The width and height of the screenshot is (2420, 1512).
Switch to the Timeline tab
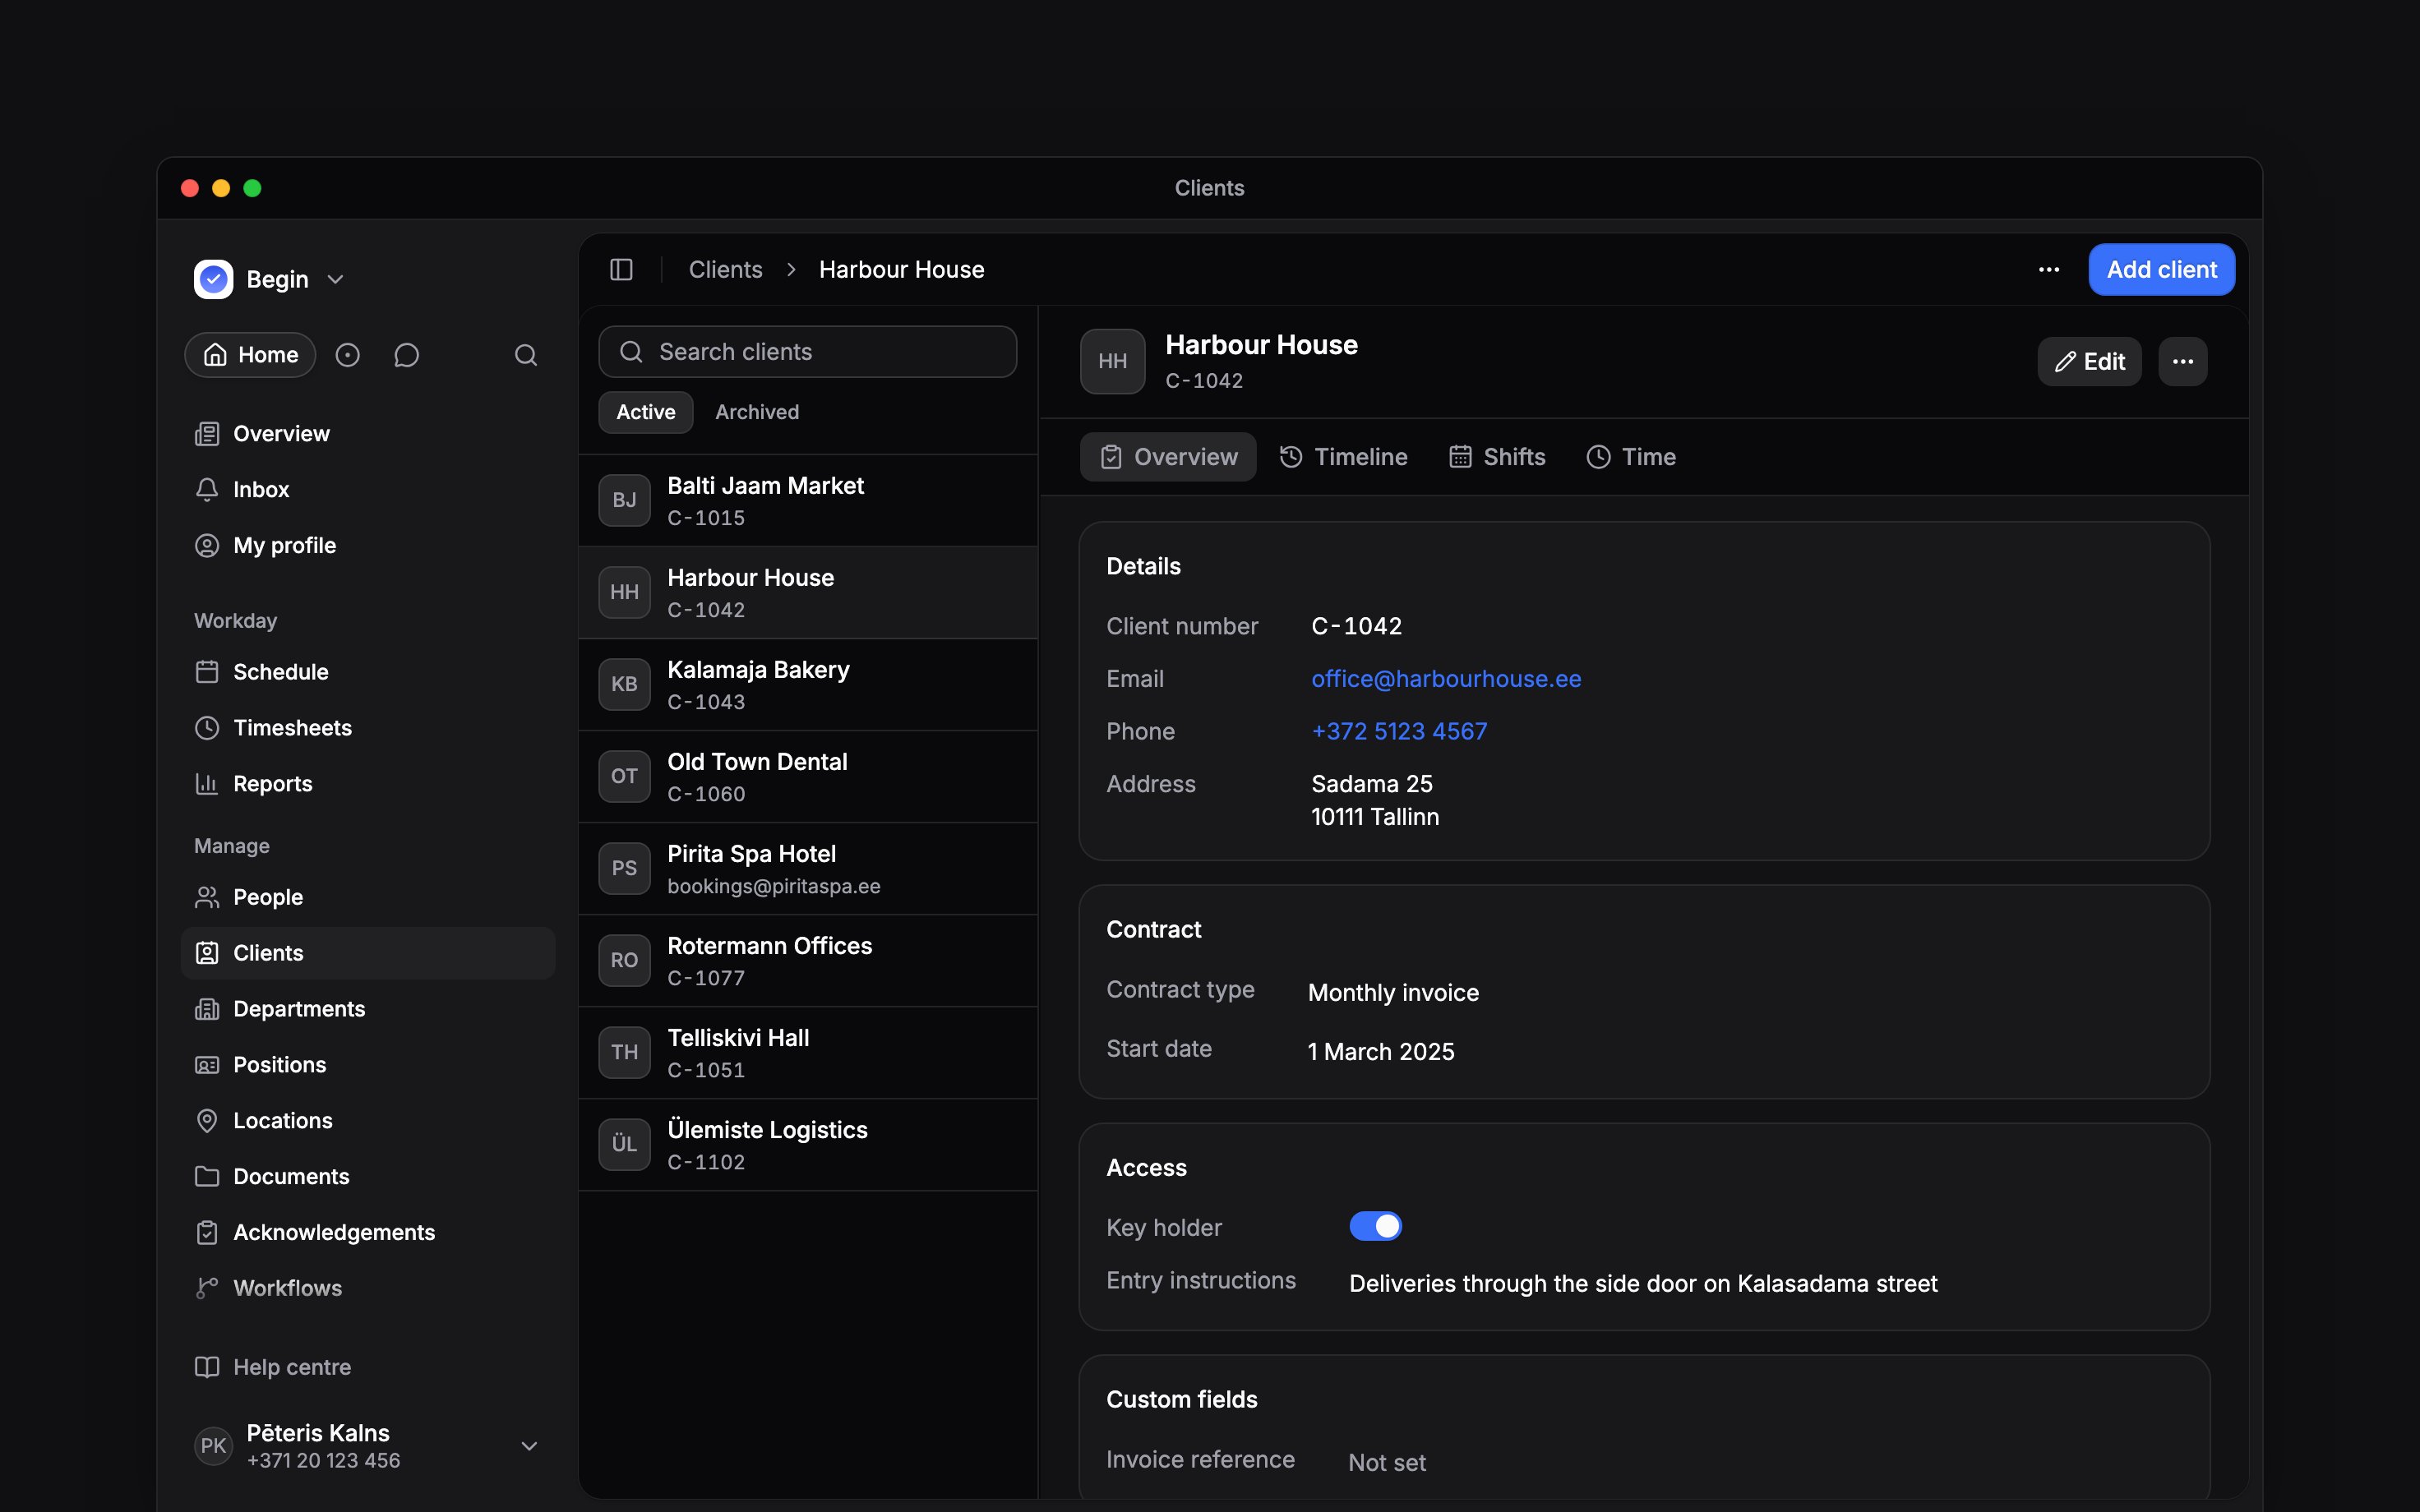pos(1343,457)
